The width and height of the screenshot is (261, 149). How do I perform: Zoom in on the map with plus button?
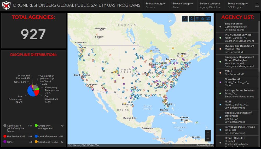click(208, 133)
